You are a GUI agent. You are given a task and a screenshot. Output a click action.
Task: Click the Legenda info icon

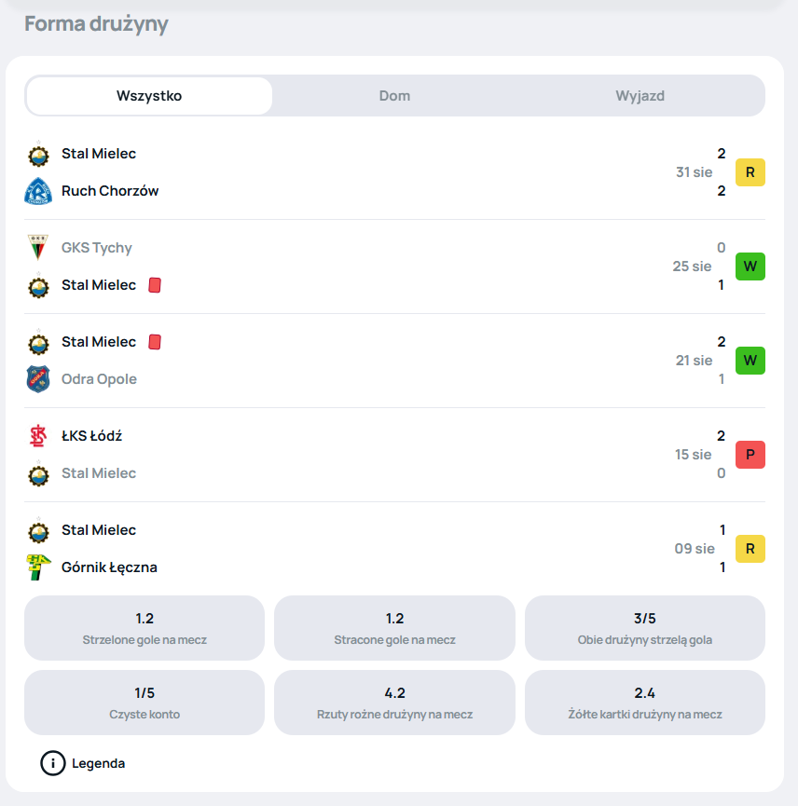52,763
